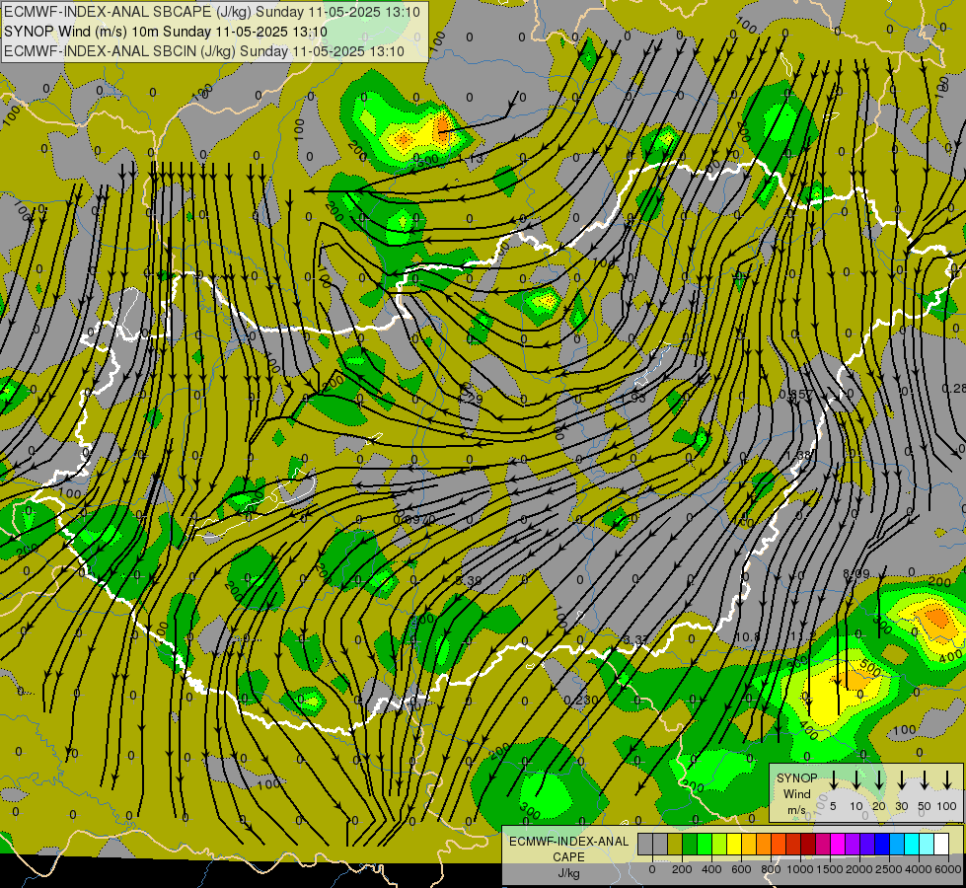The width and height of the screenshot is (966, 888).
Task: Click the 1.93 wind value on the map
Action: [x=632, y=398]
